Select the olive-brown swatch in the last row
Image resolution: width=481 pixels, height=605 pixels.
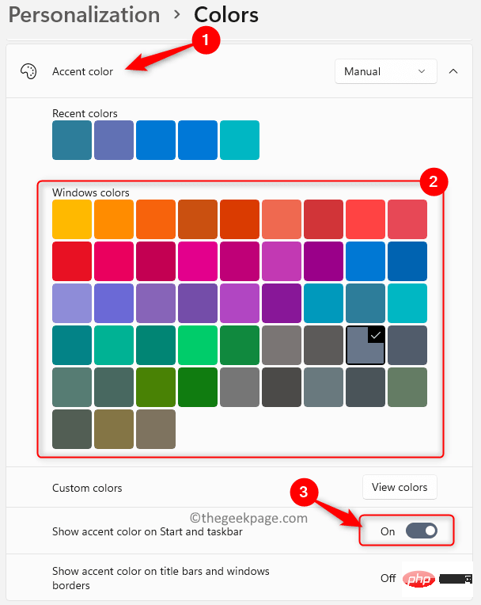114,428
